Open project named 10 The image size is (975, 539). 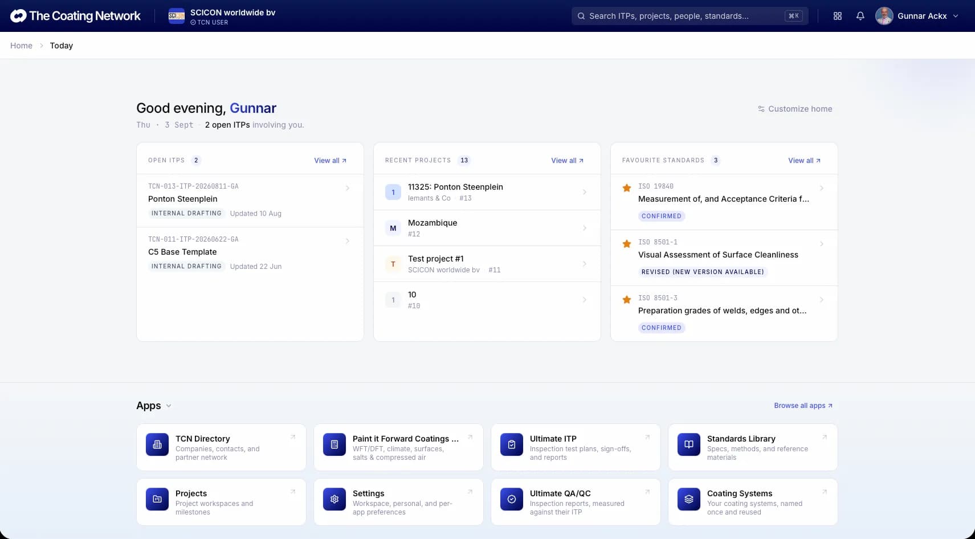point(487,300)
